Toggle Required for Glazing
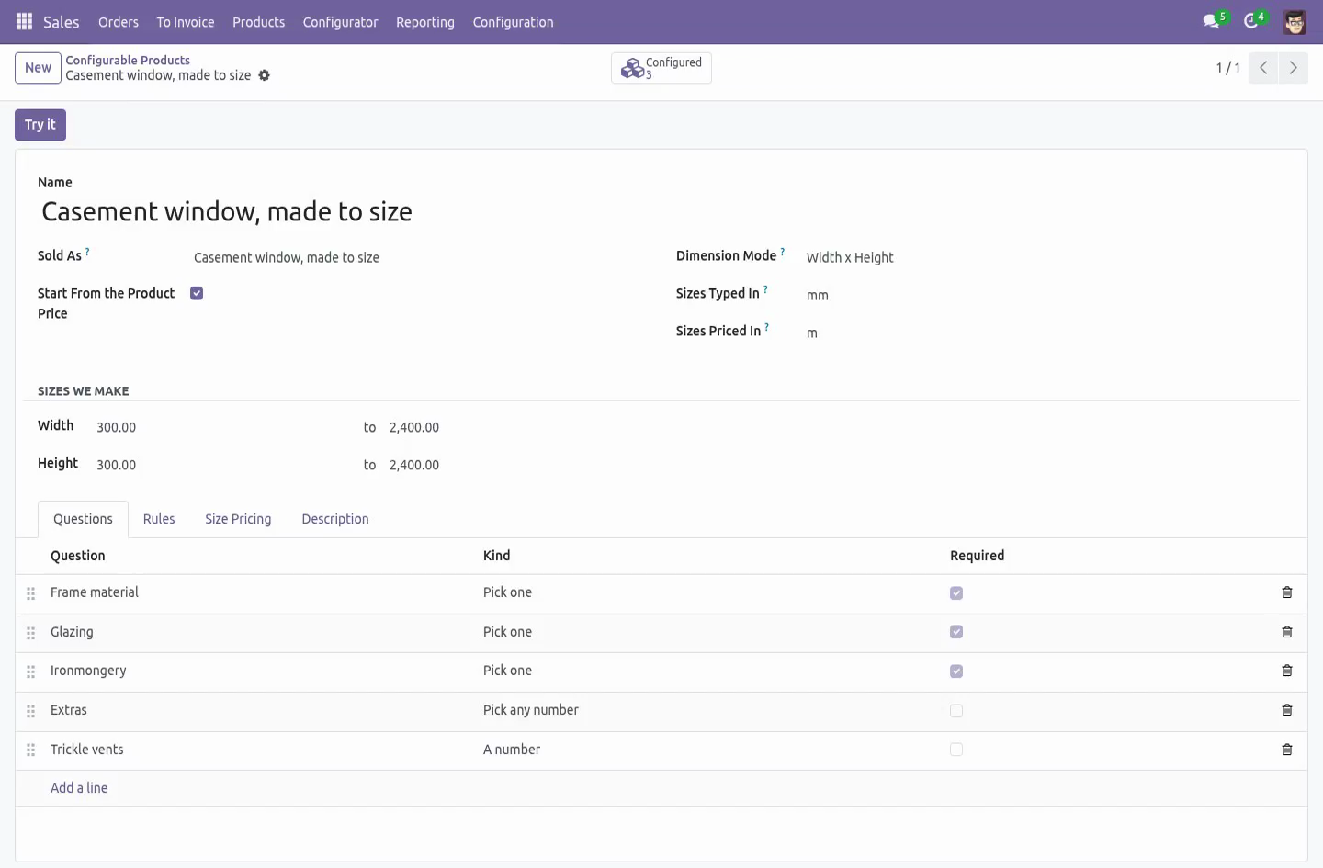The image size is (1323, 868). point(956,632)
